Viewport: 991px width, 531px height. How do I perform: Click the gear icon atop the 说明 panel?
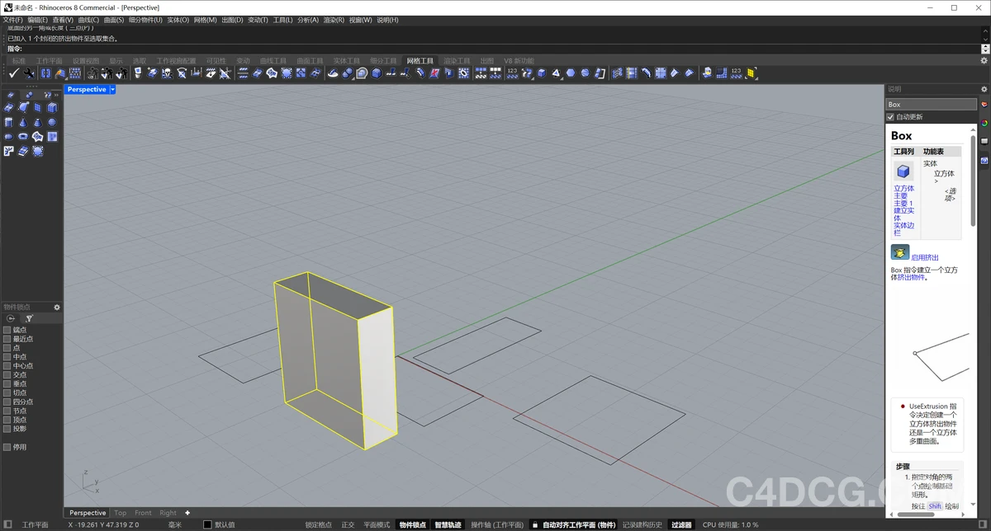click(982, 88)
